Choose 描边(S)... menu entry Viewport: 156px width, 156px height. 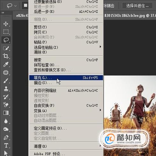[x=66, y=83]
